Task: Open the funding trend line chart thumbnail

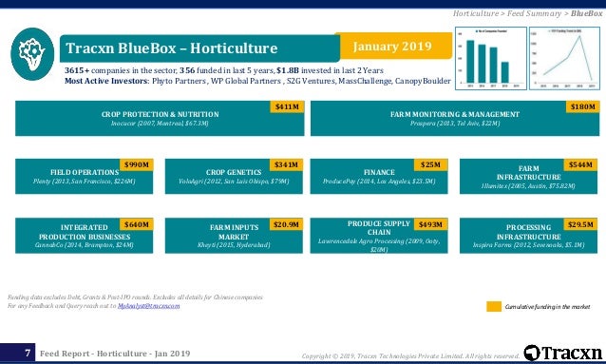Action: (x=564, y=58)
